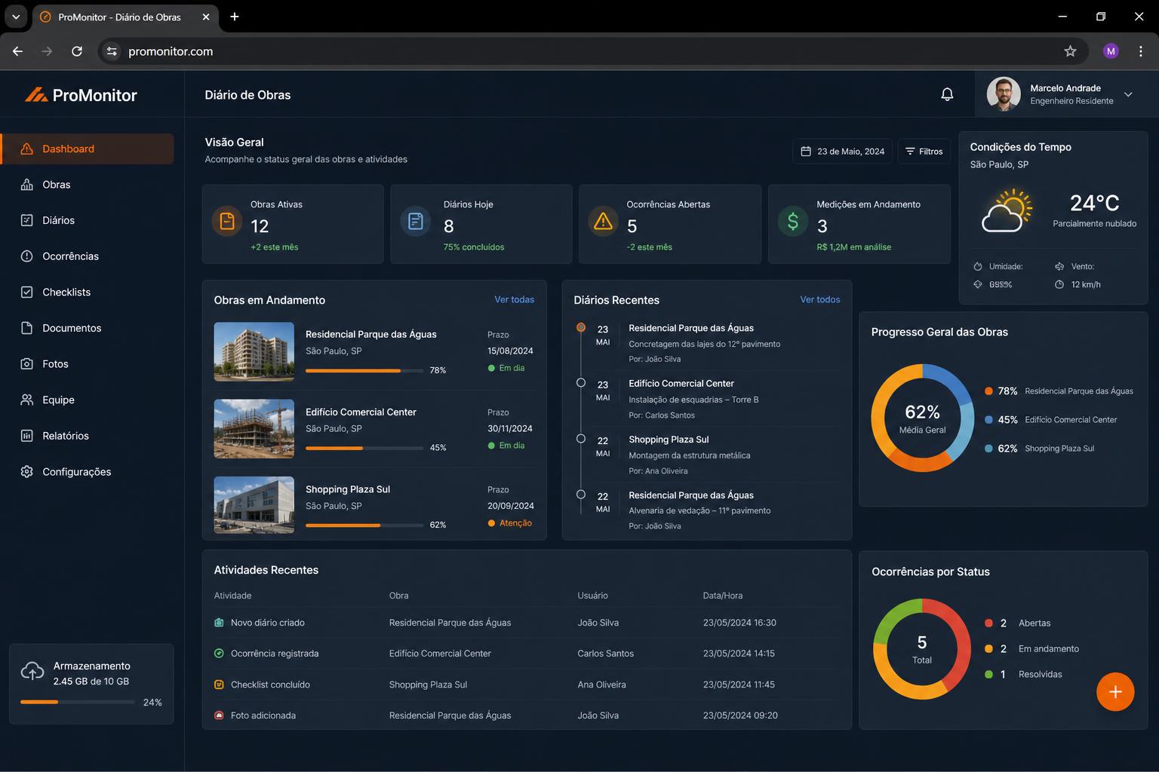The image size is (1159, 772).
Task: Click Ver todas in Obras em Andamento
Action: (514, 299)
